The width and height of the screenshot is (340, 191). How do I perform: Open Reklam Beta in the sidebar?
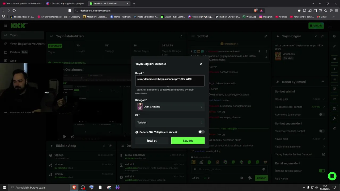(x=22, y=52)
